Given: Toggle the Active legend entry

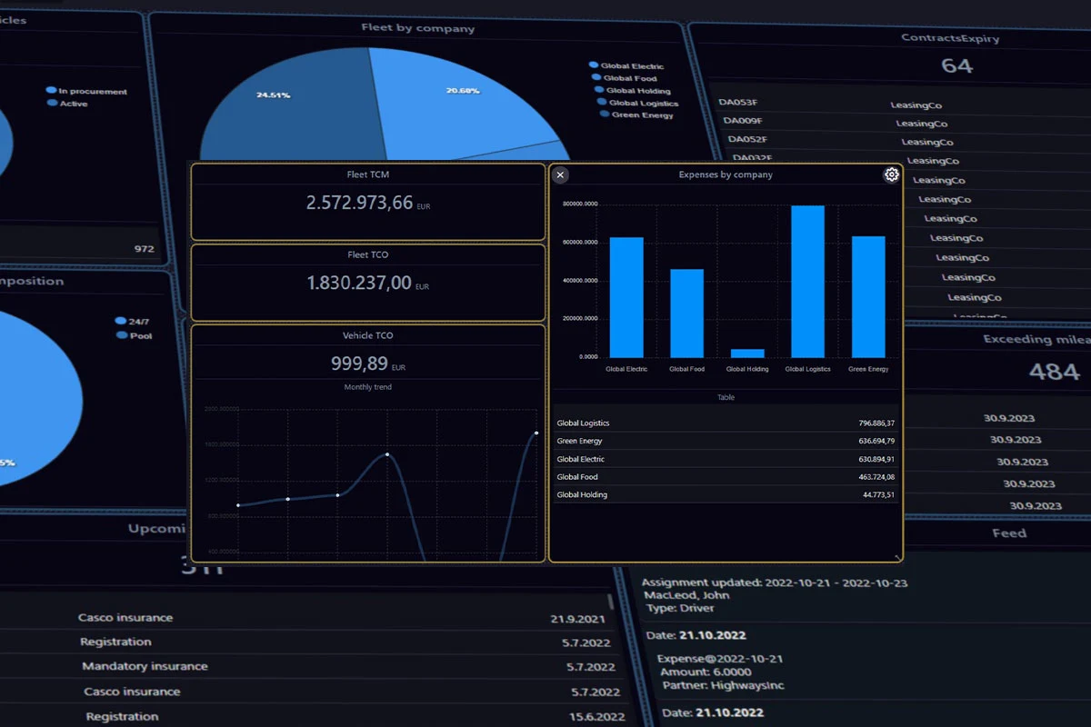Looking at the screenshot, I should [x=67, y=104].
